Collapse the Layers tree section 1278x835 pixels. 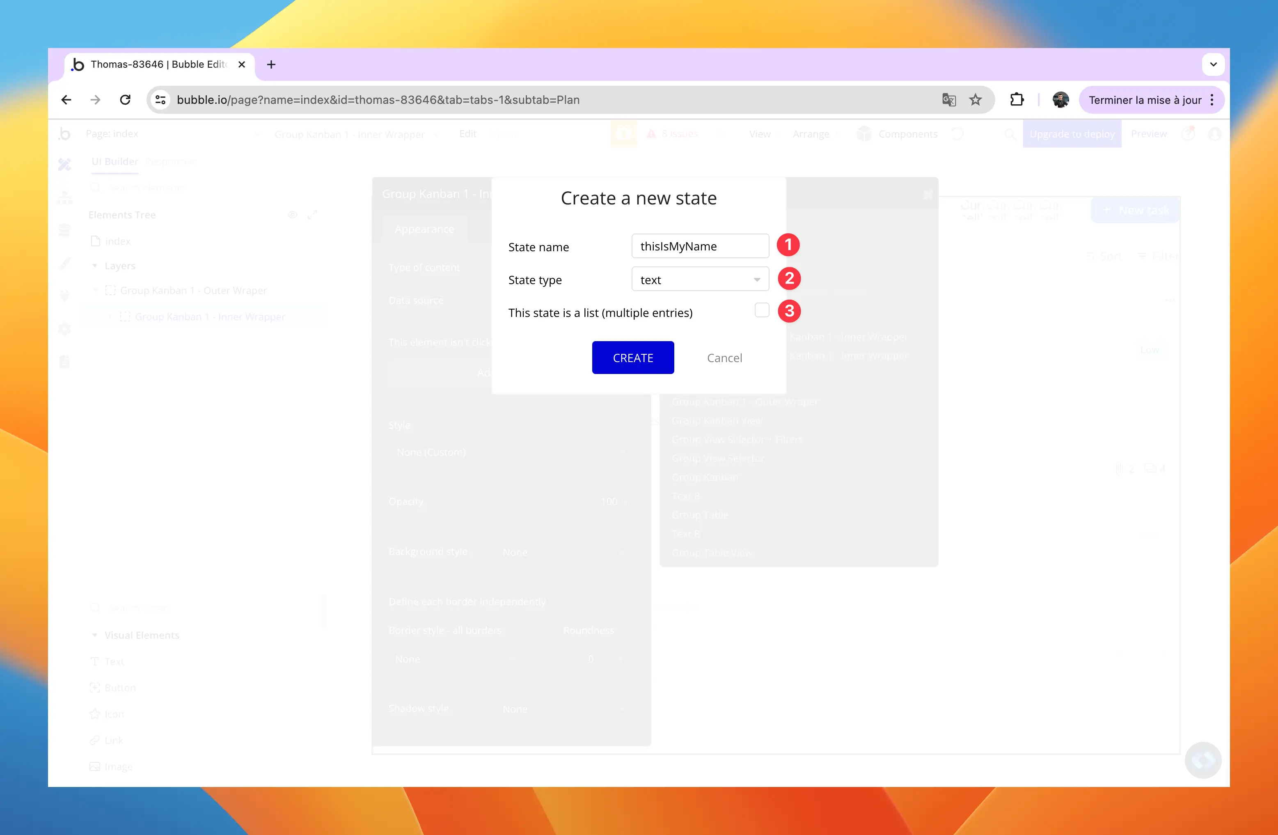pos(95,265)
